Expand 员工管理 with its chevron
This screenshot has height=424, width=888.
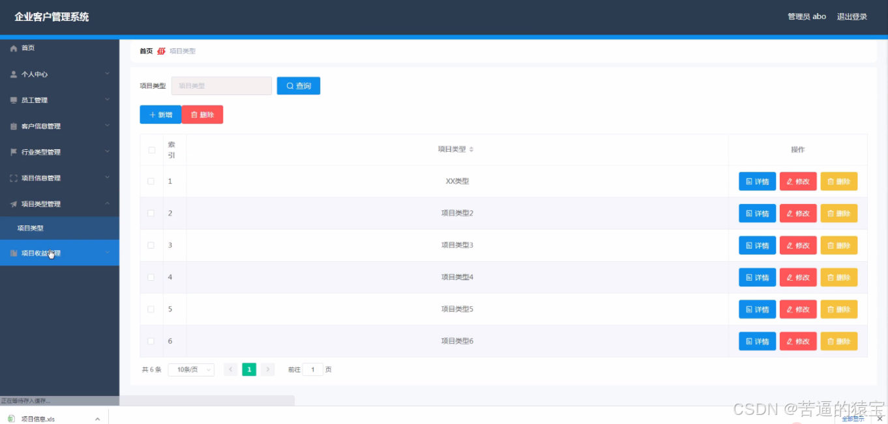click(x=108, y=100)
